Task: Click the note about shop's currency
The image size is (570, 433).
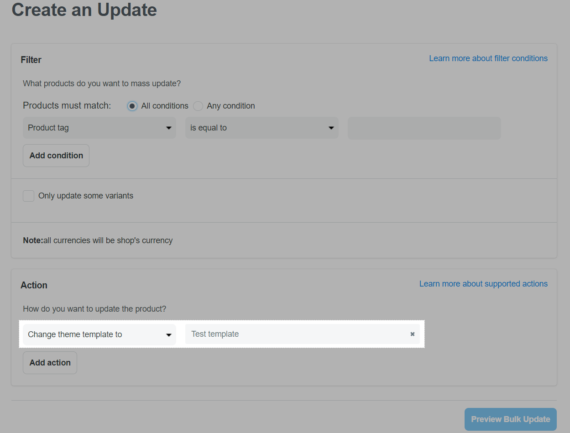Action: tap(98, 240)
